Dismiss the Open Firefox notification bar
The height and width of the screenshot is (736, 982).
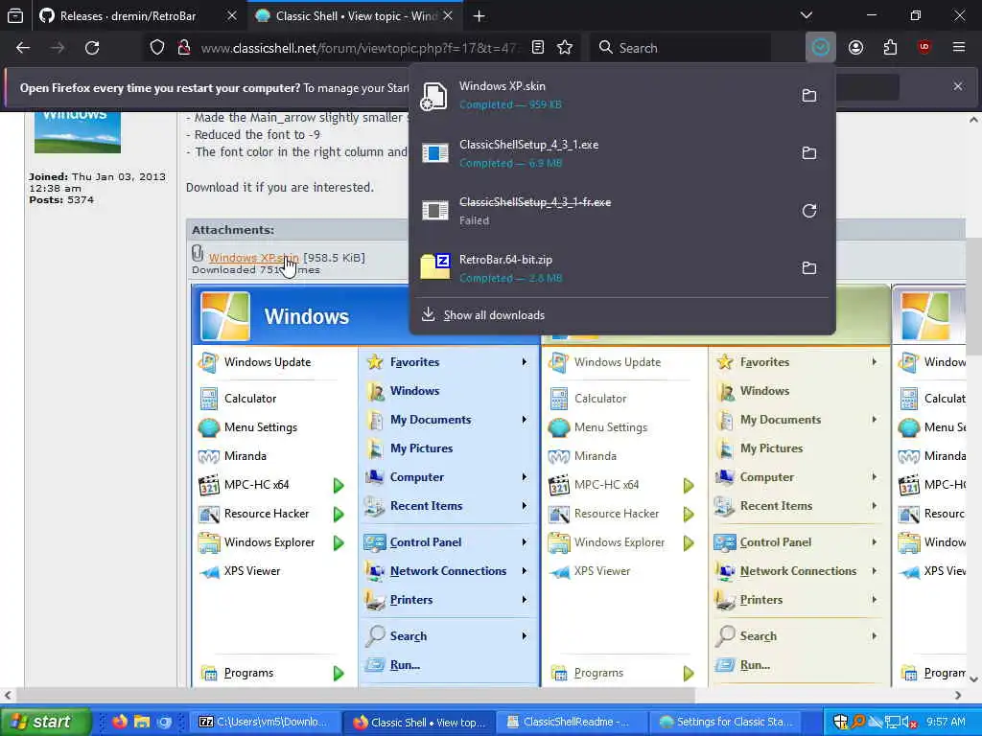pos(958,86)
